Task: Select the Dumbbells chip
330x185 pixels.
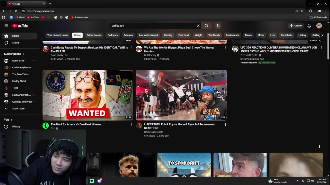Action: tap(286, 35)
